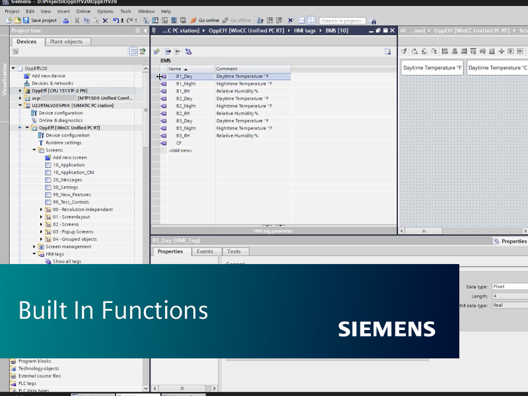The image size is (528, 396).
Task: Switch to Texts tab in inspector
Action: (x=234, y=251)
